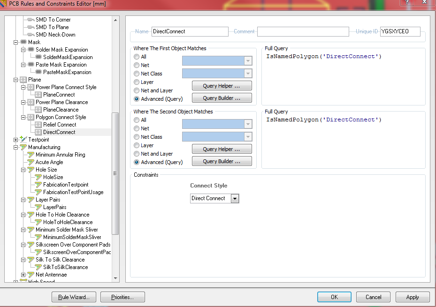Click the FabricationTestpoint rule icon

(38, 185)
